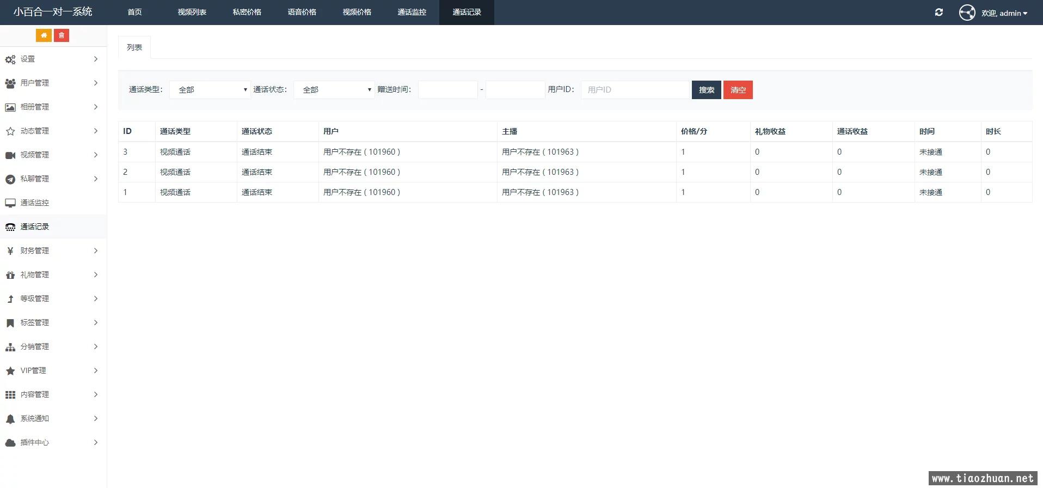Click the solid star icon beside VIP管理
Screen dimensions: 1043x488
coord(10,371)
